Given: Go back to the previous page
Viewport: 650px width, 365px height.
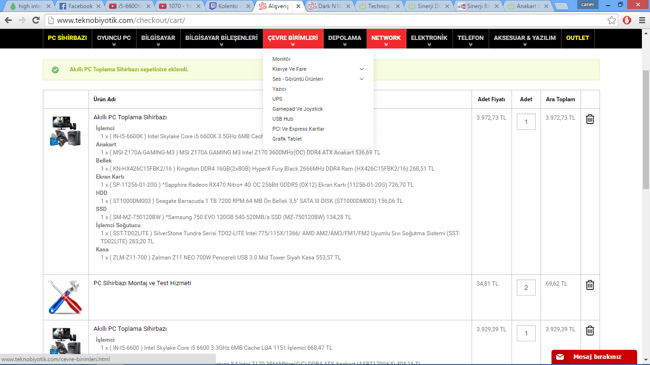Looking at the screenshot, I should point(9,20).
